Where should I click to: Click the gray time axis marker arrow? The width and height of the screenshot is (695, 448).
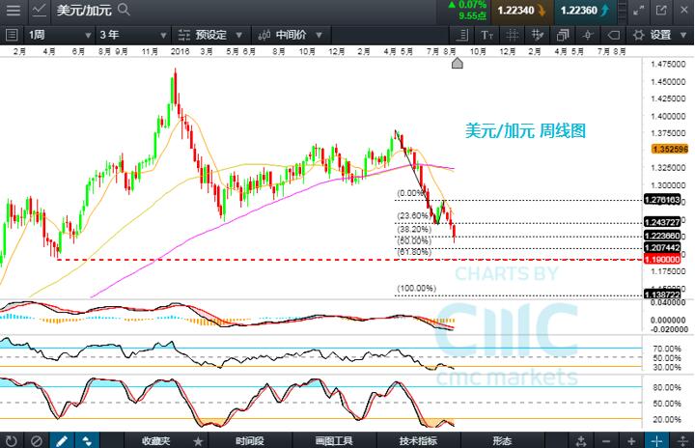tap(458, 63)
